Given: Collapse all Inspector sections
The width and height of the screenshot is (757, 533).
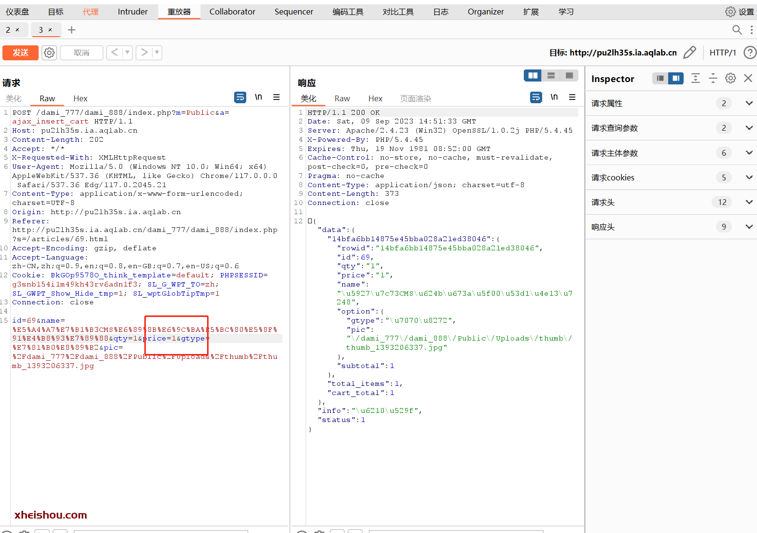Looking at the screenshot, I should click(713, 78).
